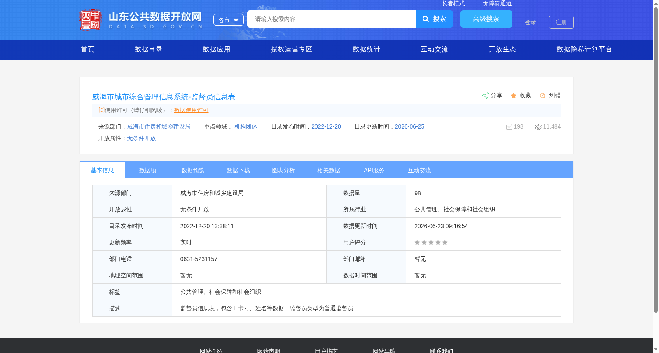Switch to the 数据项 tab
659x353 pixels.
pos(148,170)
